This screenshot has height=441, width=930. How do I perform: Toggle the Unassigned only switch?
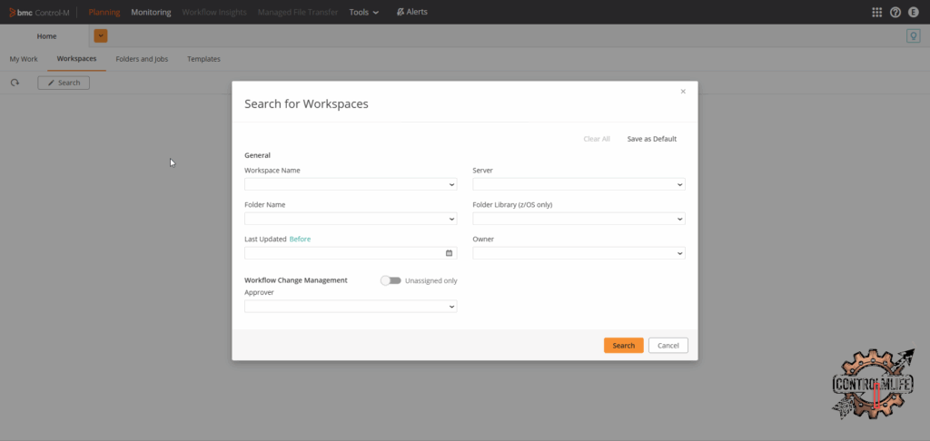click(391, 280)
